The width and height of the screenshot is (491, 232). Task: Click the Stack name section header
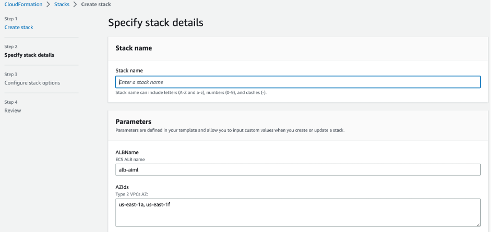coord(134,48)
